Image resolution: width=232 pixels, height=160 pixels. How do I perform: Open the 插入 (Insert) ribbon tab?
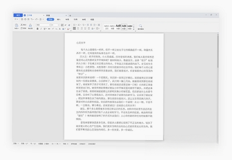[59, 20]
